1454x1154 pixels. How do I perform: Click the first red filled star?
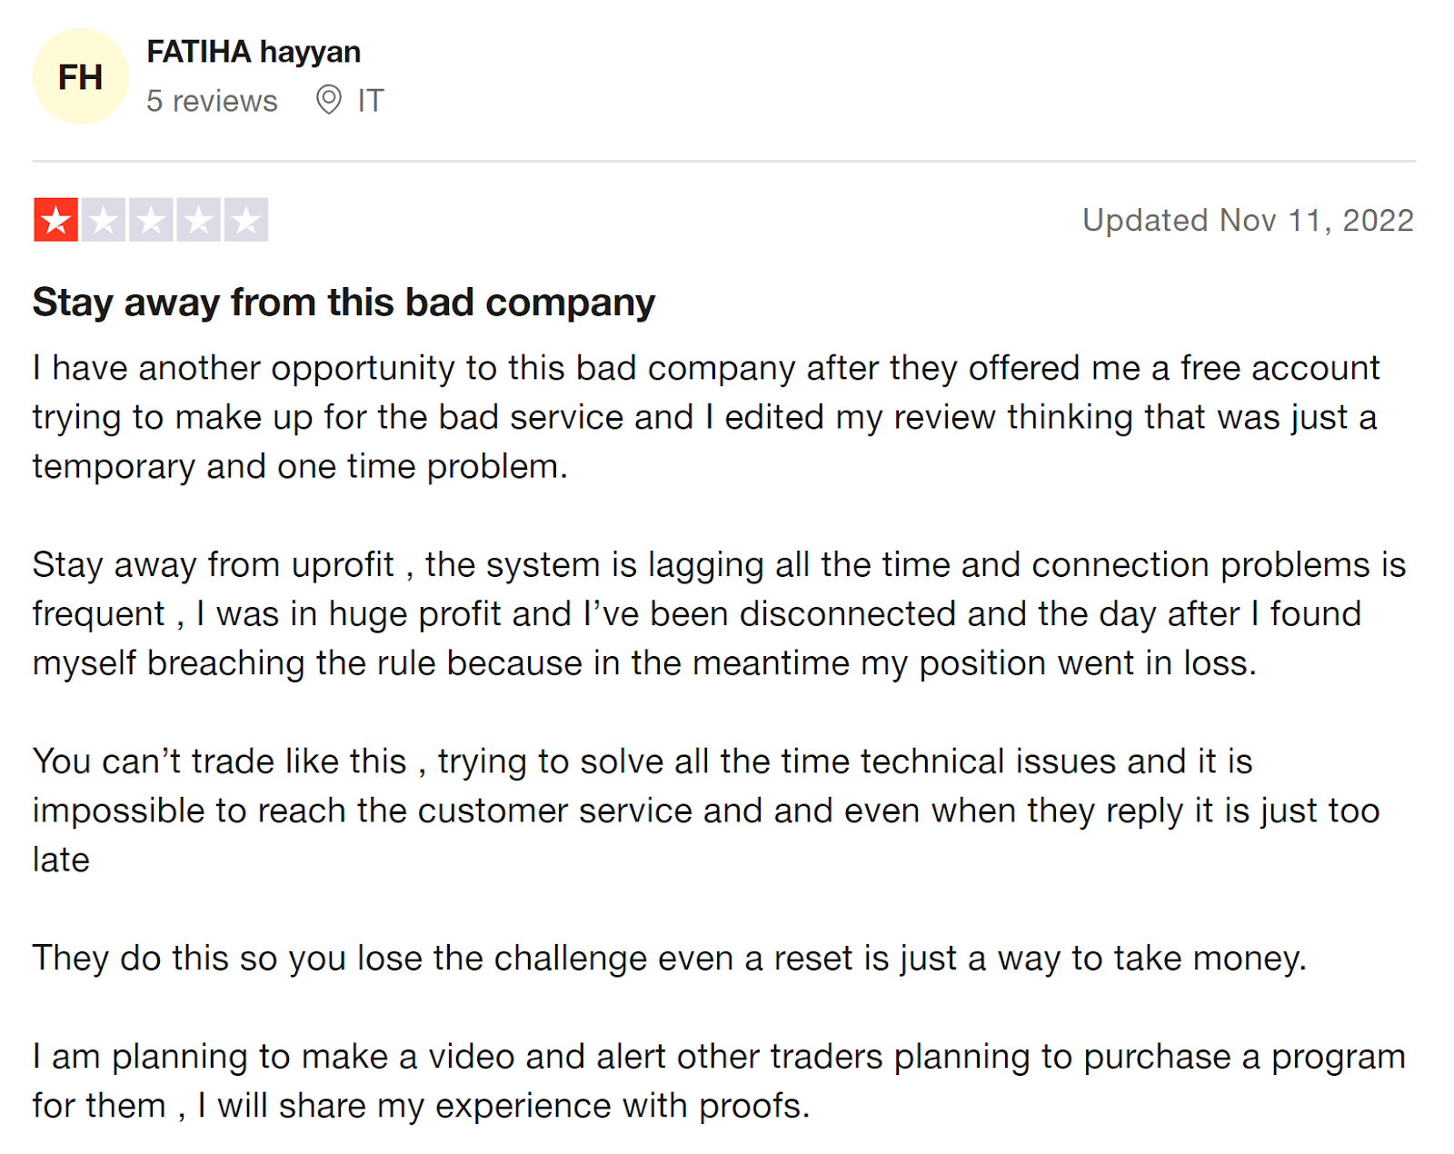tap(56, 220)
